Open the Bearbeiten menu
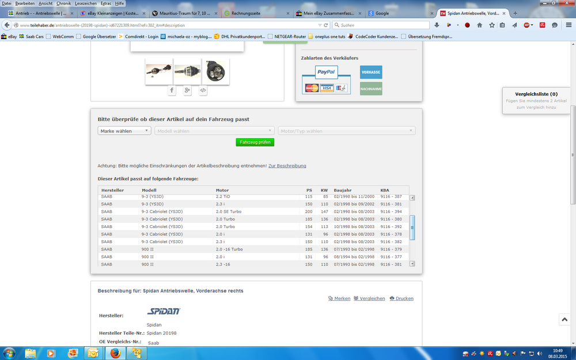The height and width of the screenshot is (360, 576). point(25,3)
